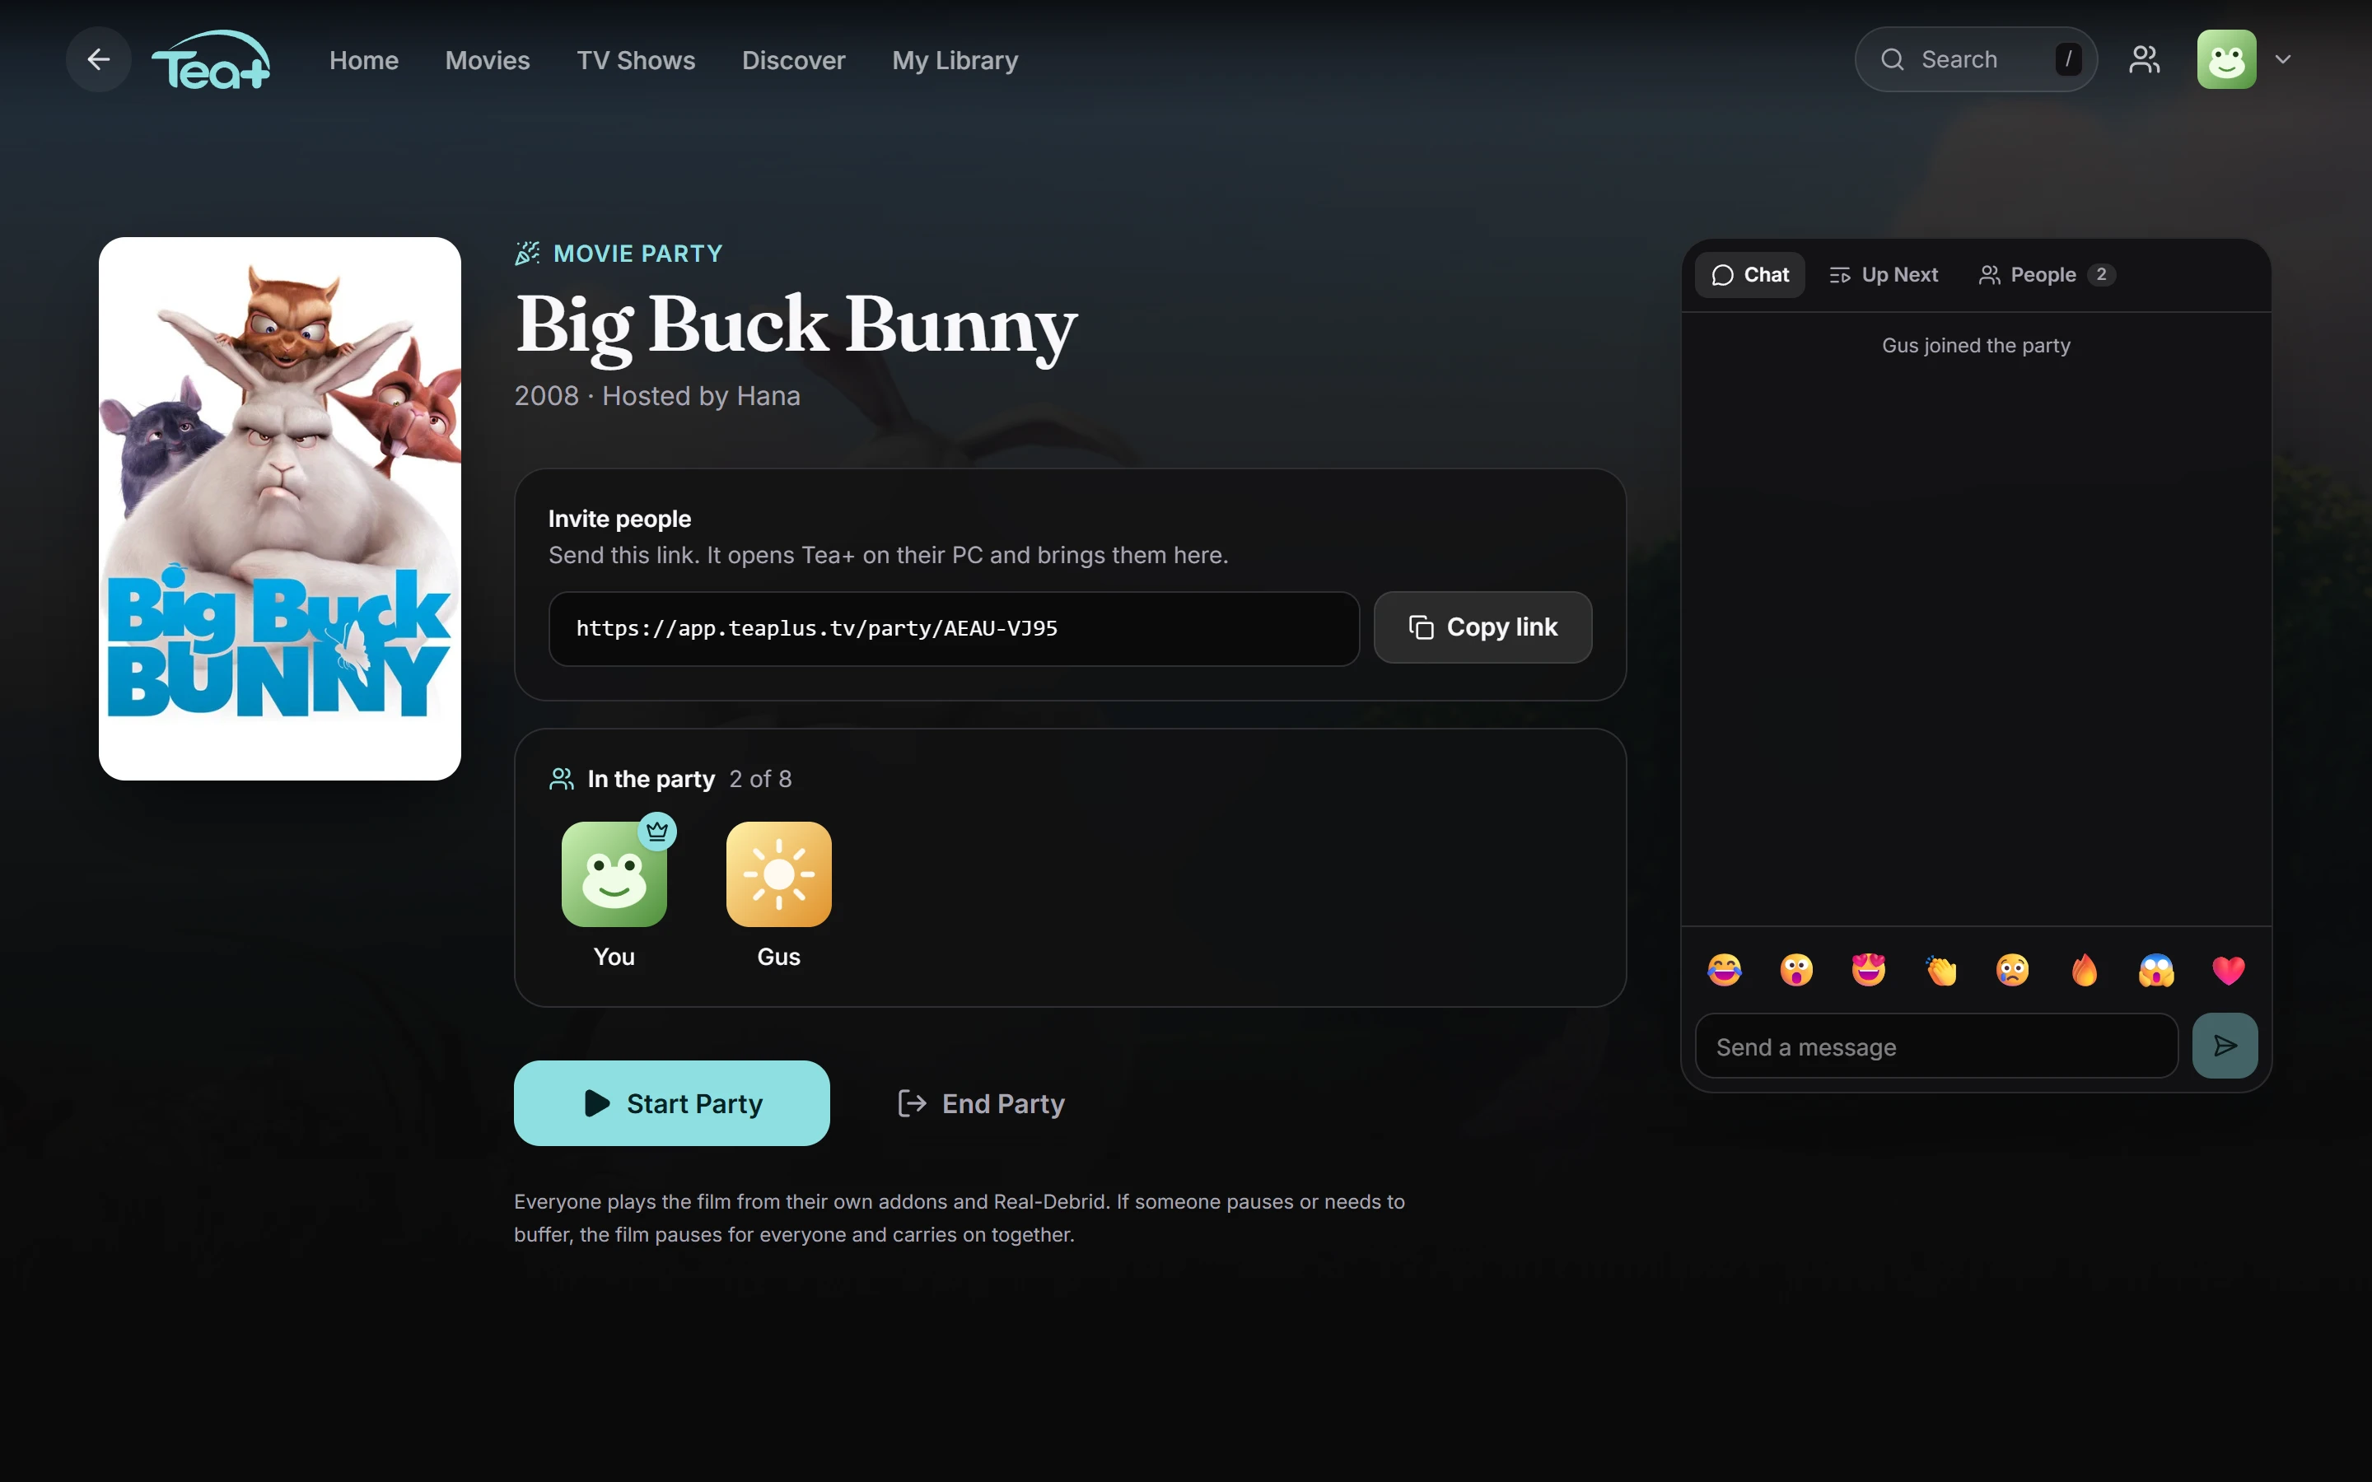Click the "2 of 8" party count
The image size is (2372, 1482).
tap(761, 779)
